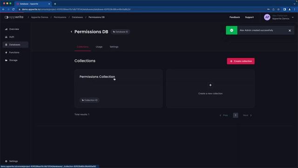Open the browser profile icon
298x168 pixels.
[x=290, y=9]
